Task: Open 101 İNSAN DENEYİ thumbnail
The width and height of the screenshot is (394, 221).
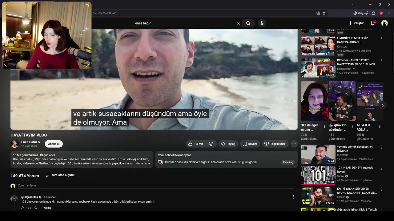Action: 318,175
